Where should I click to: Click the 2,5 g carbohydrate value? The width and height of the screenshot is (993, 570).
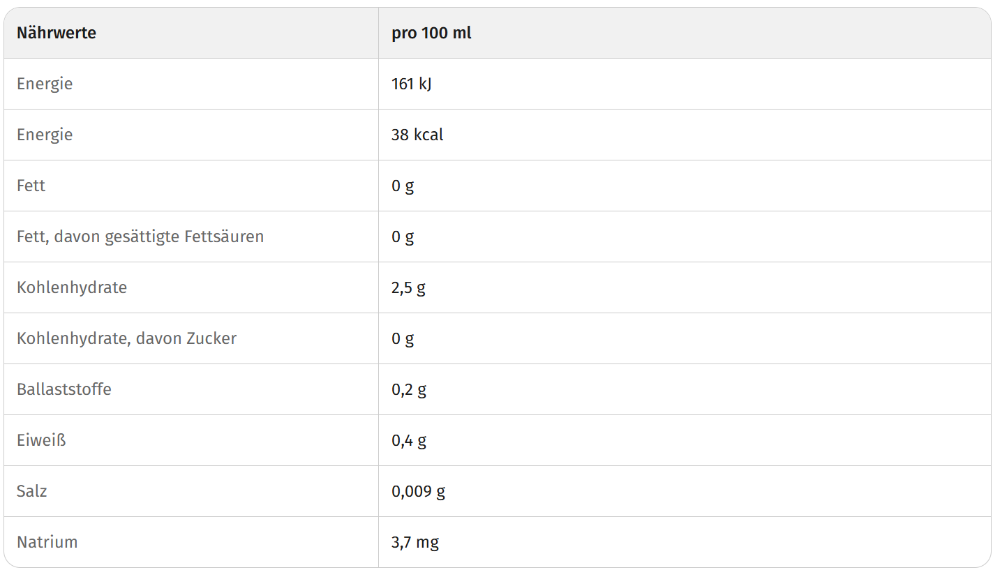point(408,287)
